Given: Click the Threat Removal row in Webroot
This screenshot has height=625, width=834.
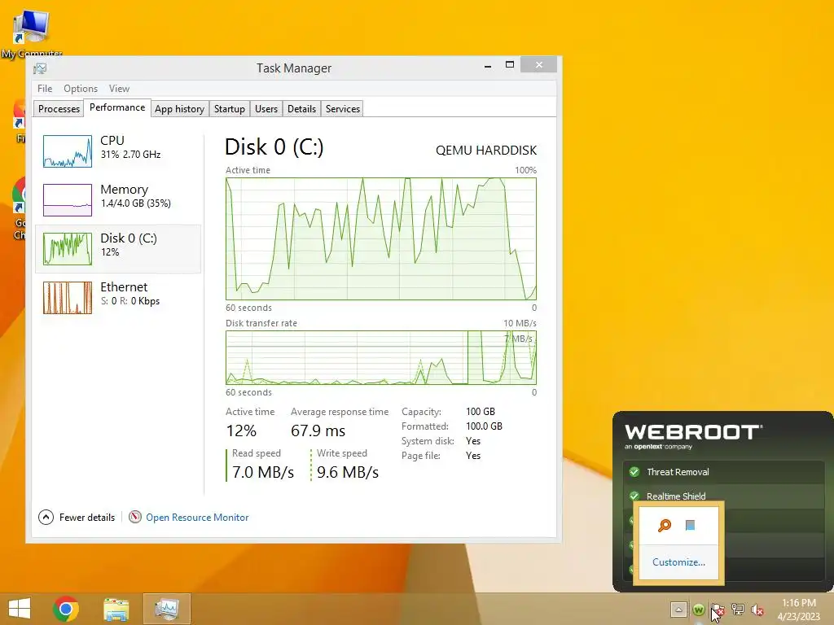Looking at the screenshot, I should click(723, 472).
